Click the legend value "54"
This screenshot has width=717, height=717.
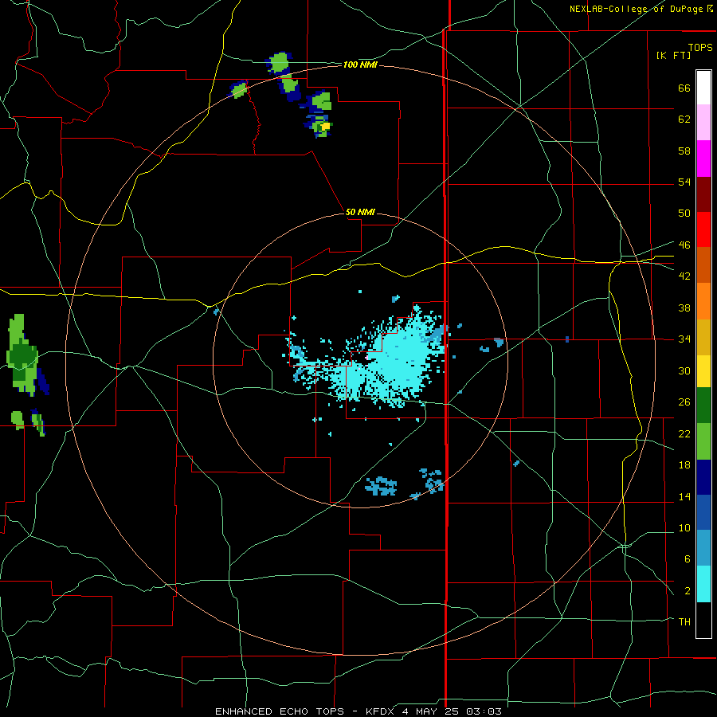(x=684, y=182)
